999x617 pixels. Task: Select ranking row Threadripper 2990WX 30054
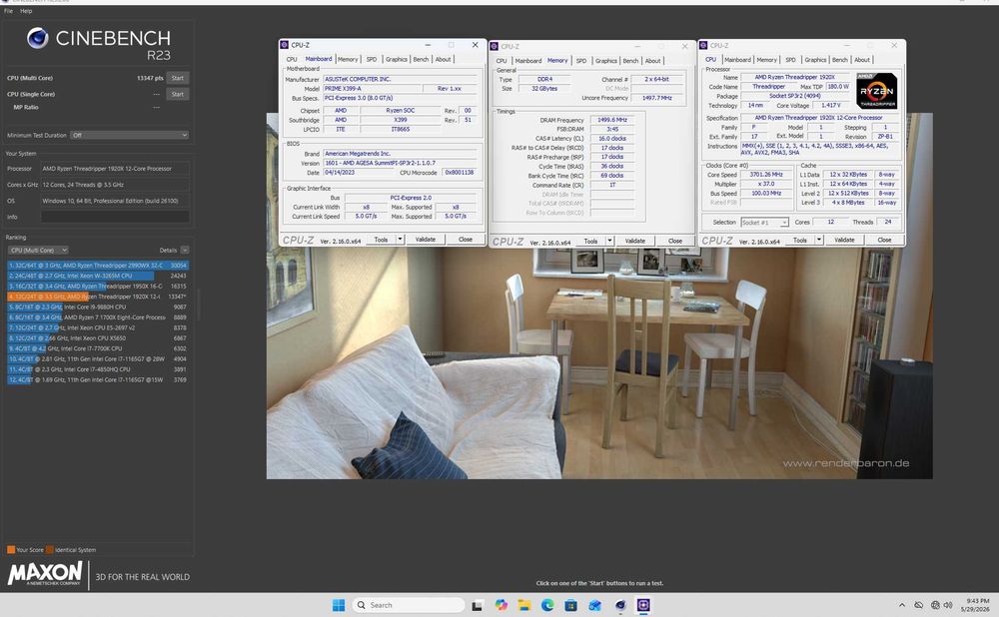coord(98,265)
